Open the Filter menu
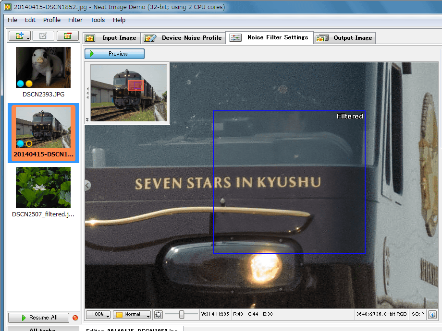 coord(75,20)
